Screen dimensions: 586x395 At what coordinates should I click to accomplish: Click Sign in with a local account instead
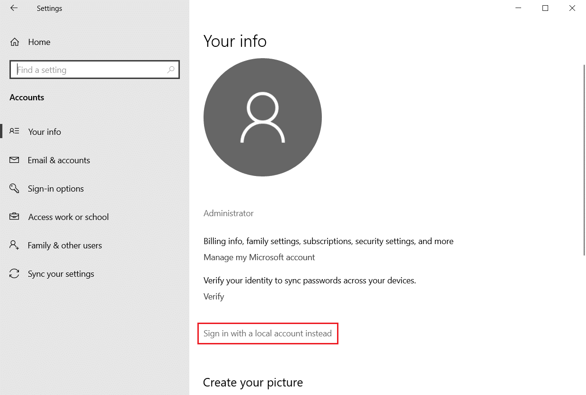pos(267,334)
